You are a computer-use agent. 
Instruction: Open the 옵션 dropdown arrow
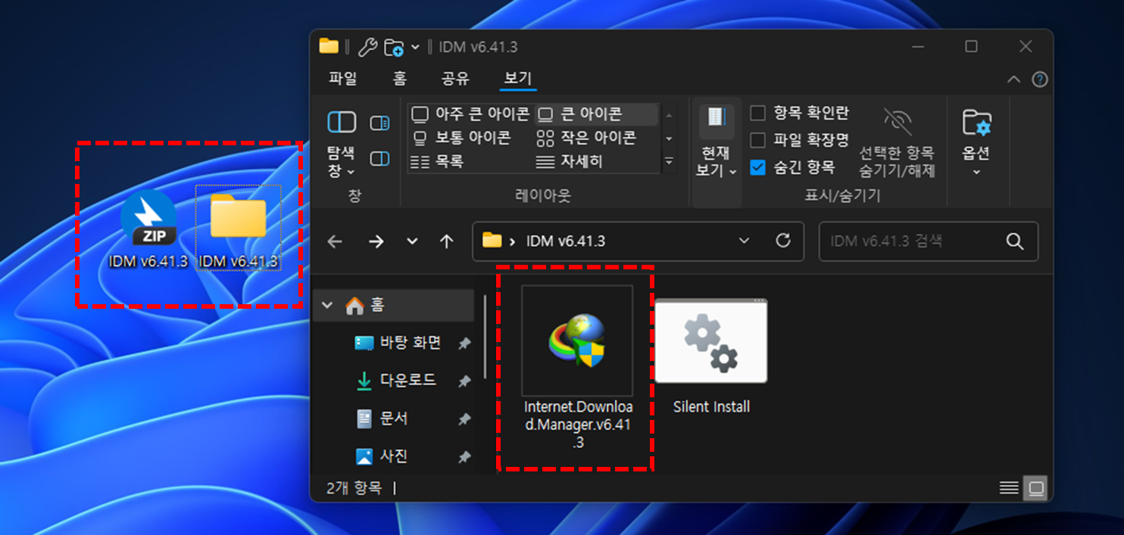pyautogui.click(x=976, y=173)
